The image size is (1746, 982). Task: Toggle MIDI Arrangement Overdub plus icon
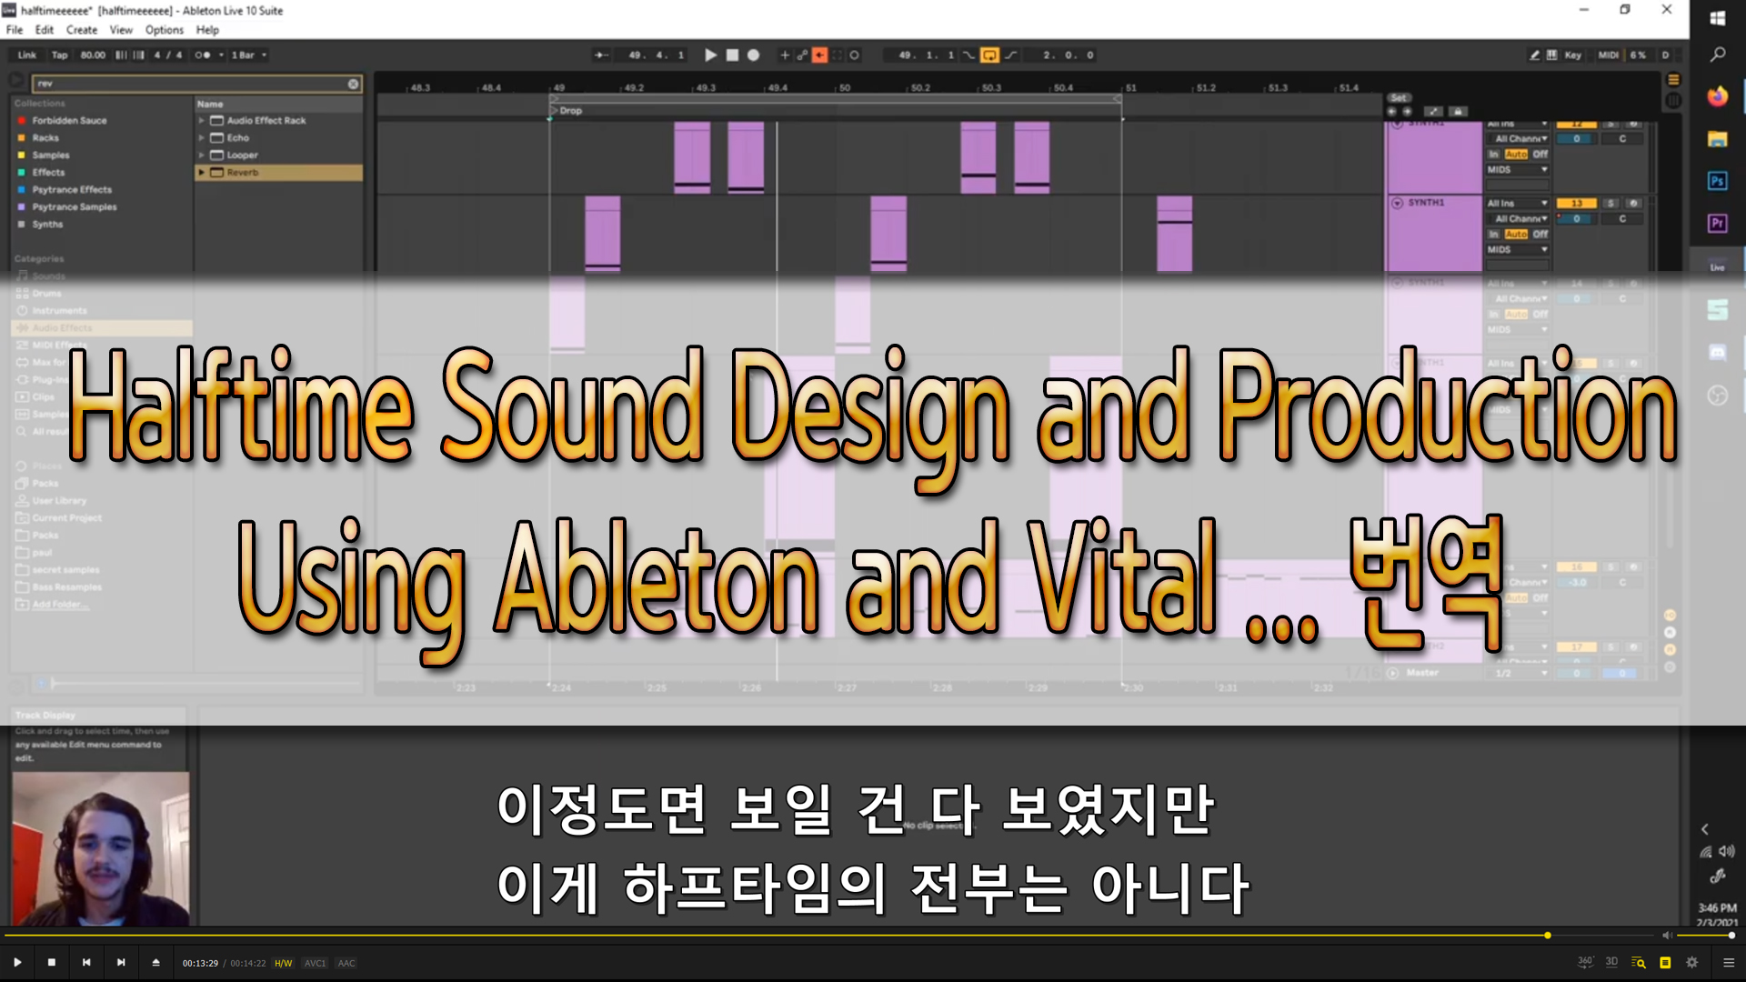785,55
